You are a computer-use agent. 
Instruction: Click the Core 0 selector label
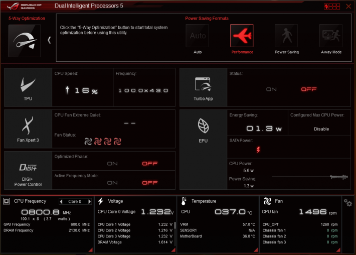(75, 201)
